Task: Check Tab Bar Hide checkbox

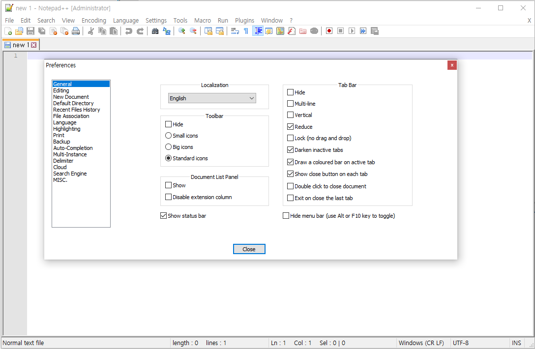Action: click(x=290, y=92)
